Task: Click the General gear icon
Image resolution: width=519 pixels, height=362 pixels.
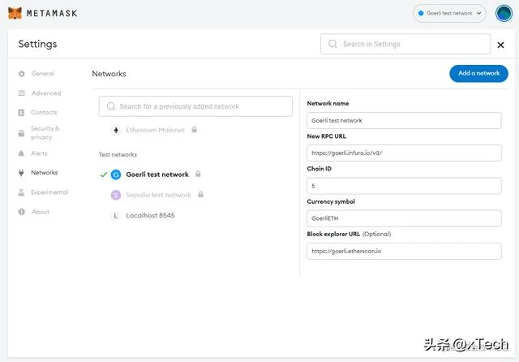Action: pyautogui.click(x=22, y=74)
